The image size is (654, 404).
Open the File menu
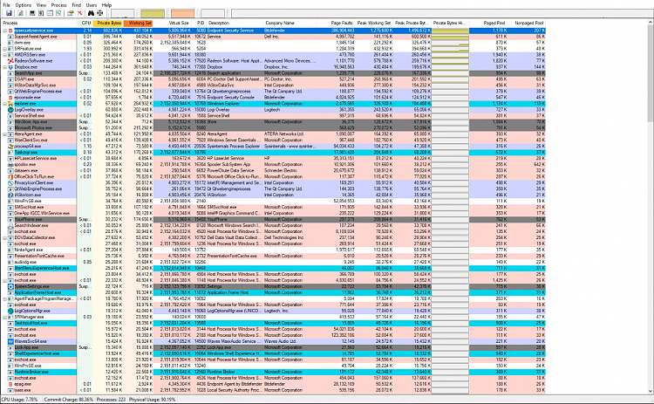pyautogui.click(x=6, y=5)
